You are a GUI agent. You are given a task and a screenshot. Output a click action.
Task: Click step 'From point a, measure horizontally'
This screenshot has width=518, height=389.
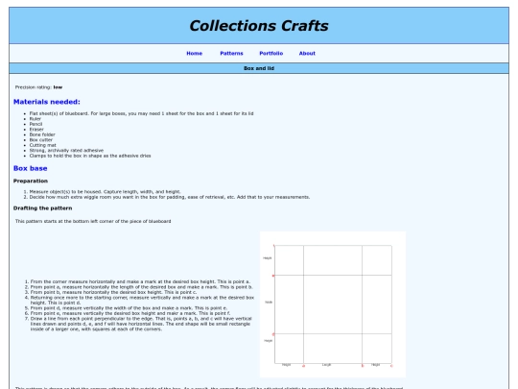142,287
